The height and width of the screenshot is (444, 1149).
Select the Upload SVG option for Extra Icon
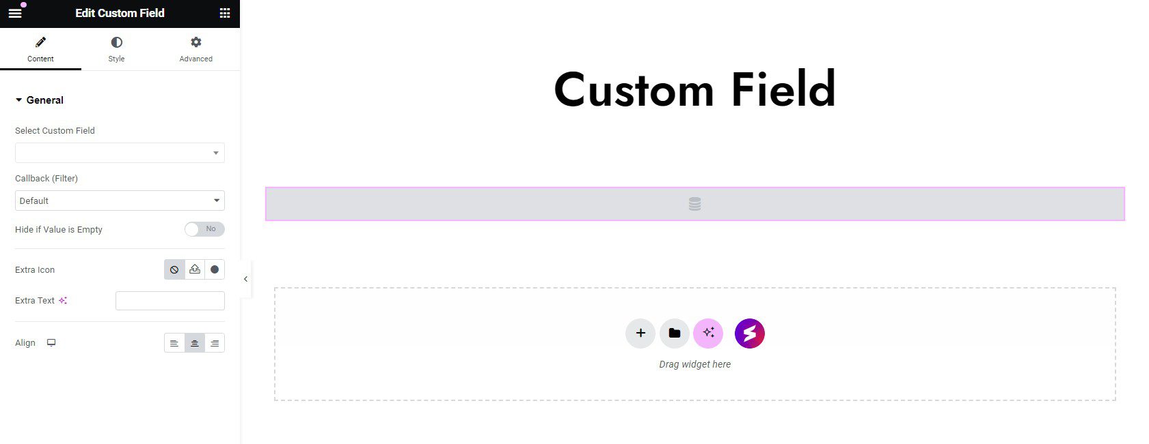[x=194, y=269]
